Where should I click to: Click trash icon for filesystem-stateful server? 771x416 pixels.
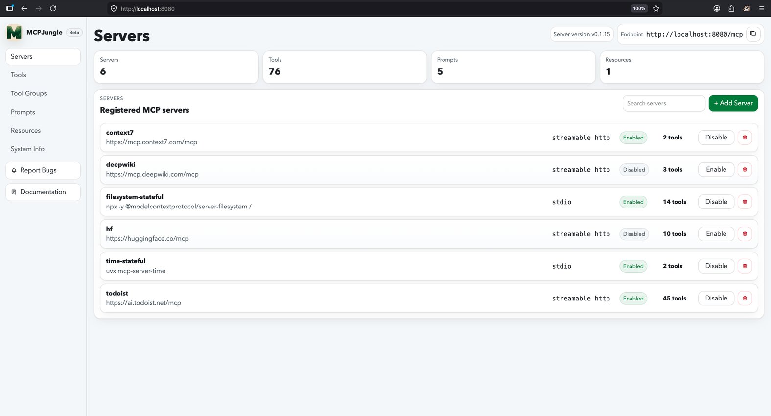[745, 202]
